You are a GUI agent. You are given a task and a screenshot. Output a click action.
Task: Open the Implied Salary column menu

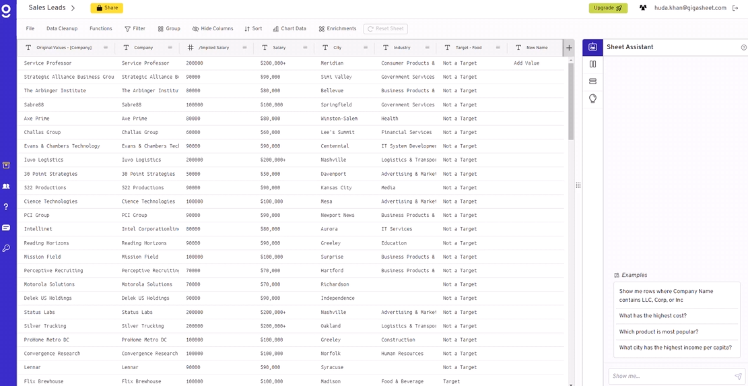pos(244,48)
